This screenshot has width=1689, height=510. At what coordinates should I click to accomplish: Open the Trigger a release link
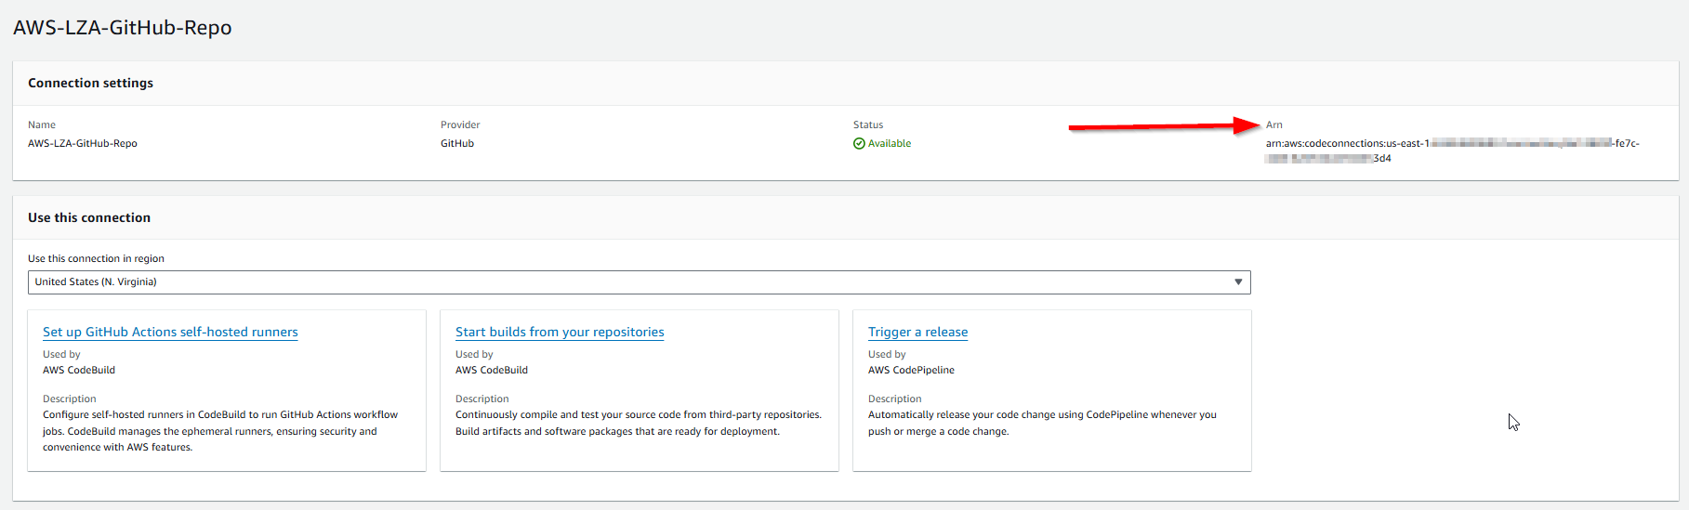pos(917,332)
